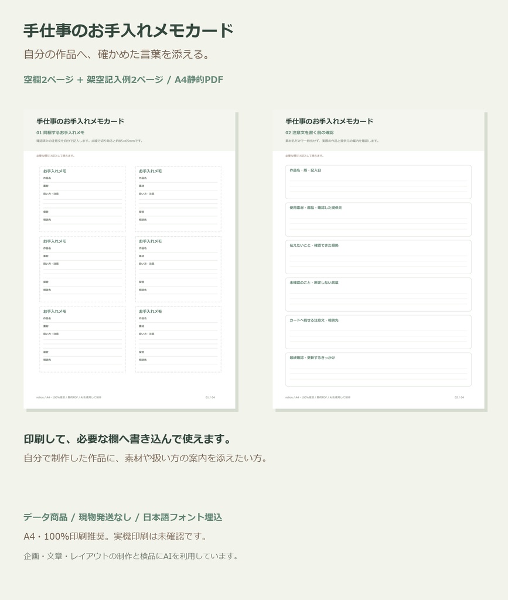
Task: Click heading 02 注意文を書く前の確認
Action: tap(309, 133)
